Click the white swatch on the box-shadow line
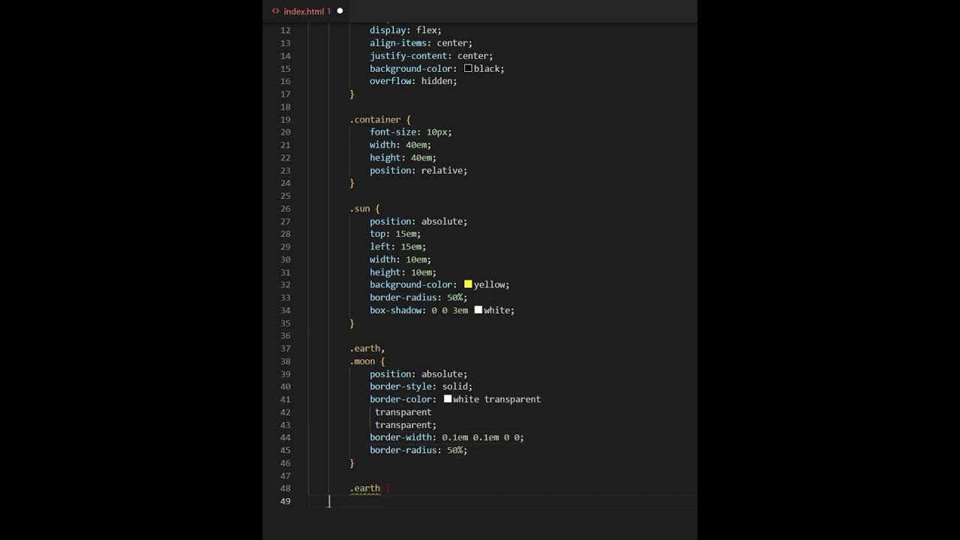 pos(478,310)
